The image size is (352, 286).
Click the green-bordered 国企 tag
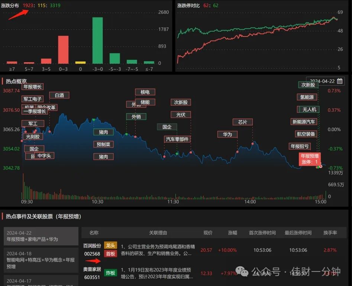[x=167, y=127]
